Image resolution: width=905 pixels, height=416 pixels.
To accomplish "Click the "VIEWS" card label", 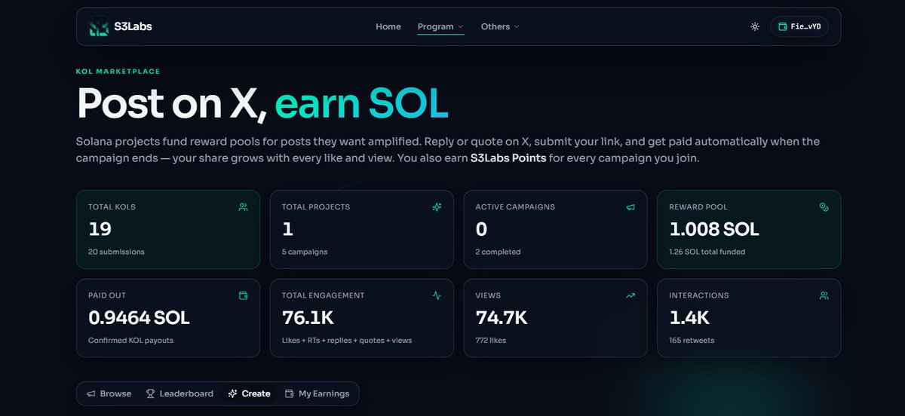I will coord(488,295).
